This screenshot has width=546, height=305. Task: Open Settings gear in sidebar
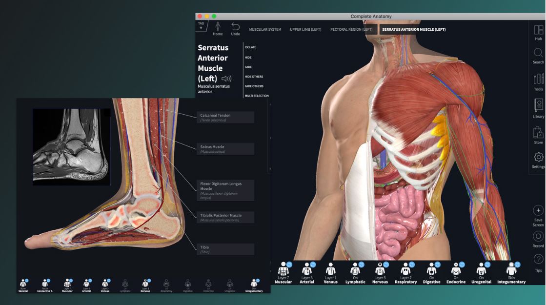pyautogui.click(x=538, y=160)
